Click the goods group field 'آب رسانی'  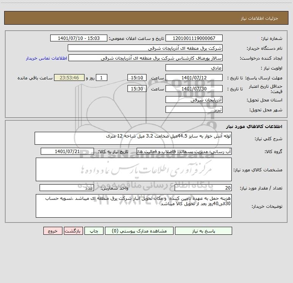pyautogui.click(x=184, y=151)
